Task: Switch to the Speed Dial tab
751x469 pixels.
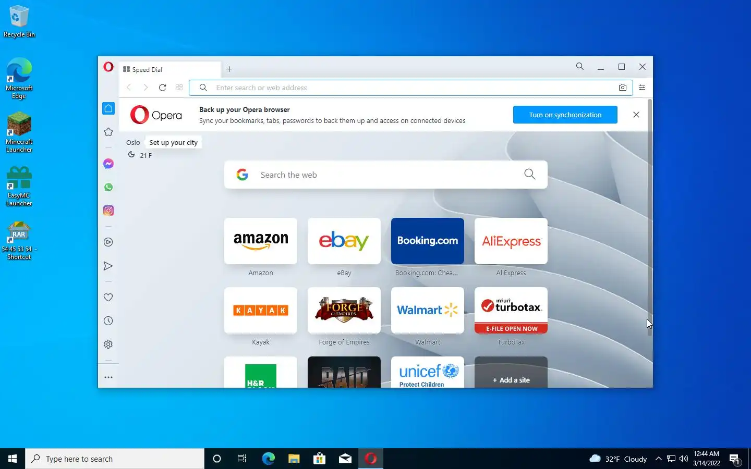Action: [x=171, y=69]
